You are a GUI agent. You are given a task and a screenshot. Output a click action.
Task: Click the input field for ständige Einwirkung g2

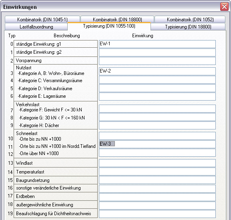pos(157,52)
